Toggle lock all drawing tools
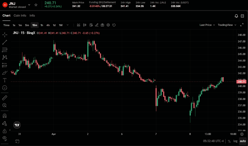The width and height of the screenshot is (248, 146). pos(5,131)
